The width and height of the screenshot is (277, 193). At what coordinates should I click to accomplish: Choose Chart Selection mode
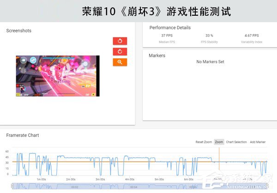pos(236,142)
